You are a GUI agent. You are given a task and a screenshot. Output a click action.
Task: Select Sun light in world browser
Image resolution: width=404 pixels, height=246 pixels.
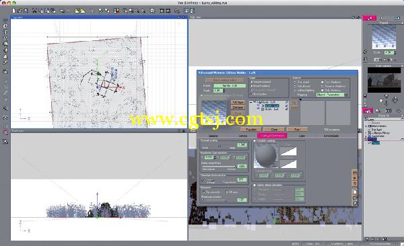point(376,130)
